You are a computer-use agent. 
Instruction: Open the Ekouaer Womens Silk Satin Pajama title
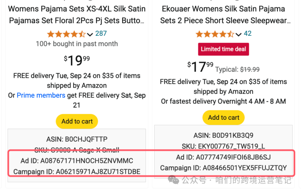point(224,15)
